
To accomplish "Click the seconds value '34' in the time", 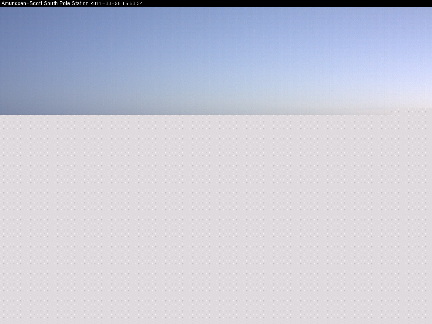I will tap(140, 3).
